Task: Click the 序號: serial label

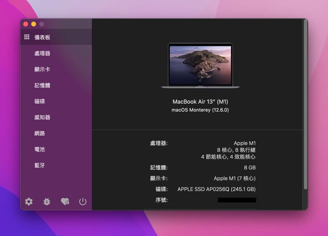Action: pos(162,200)
